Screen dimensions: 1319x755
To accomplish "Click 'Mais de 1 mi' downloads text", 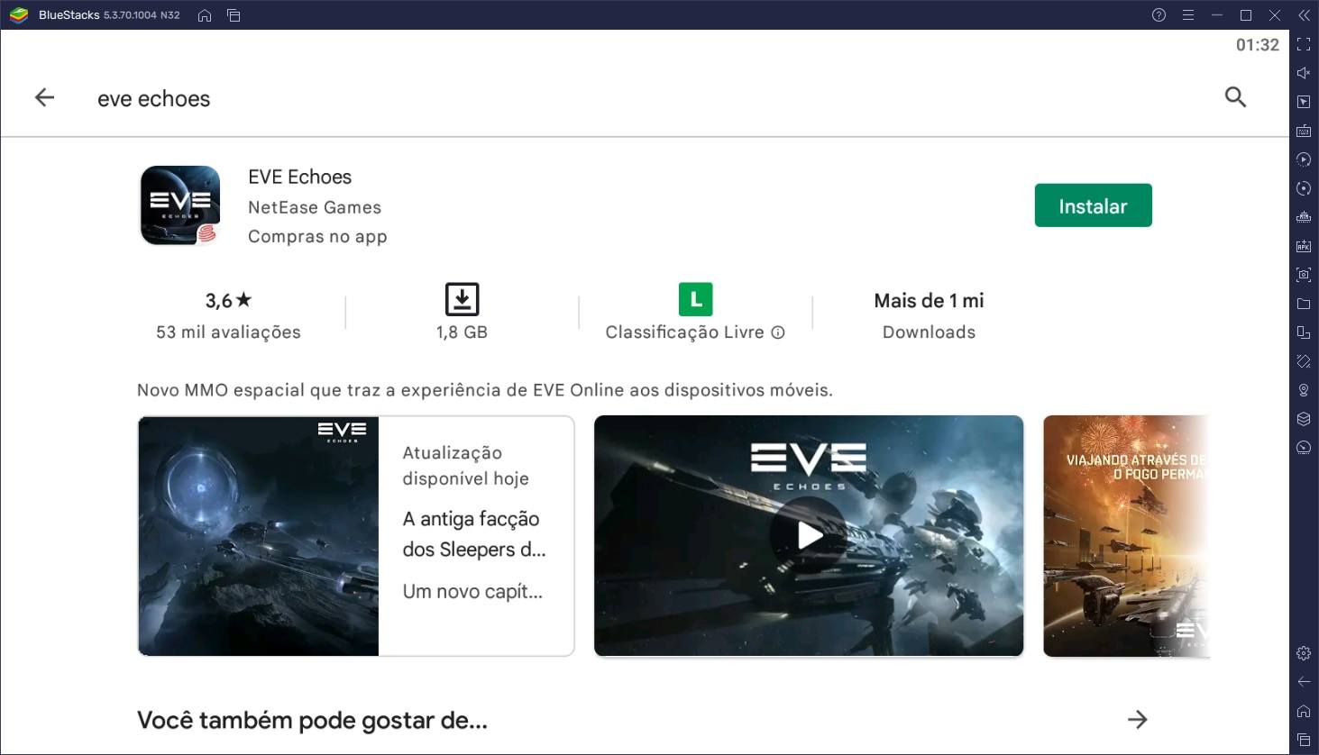I will point(929,301).
